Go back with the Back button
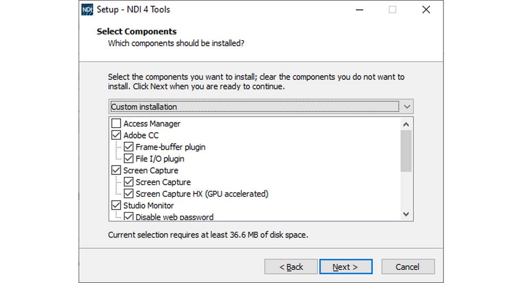Screen dimensions: 523x283 tap(291, 267)
